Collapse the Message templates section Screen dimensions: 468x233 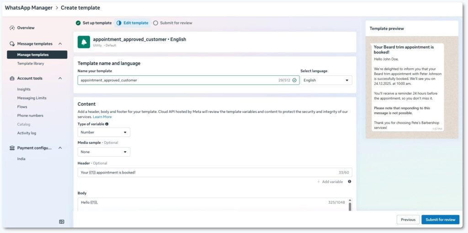coord(60,44)
